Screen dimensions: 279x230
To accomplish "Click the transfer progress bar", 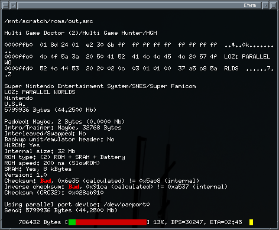I will (108, 222).
